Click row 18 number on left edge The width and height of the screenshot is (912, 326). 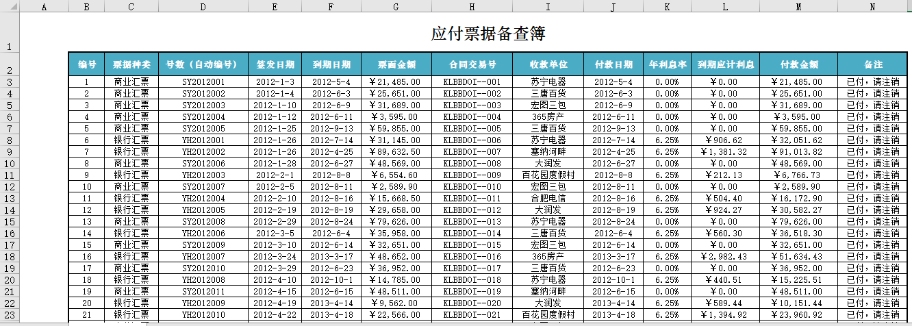(x=10, y=256)
